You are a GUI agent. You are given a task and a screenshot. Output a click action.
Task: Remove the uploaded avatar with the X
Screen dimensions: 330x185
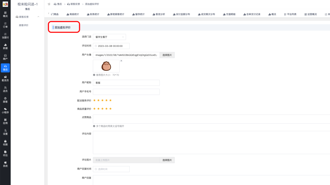121,61
